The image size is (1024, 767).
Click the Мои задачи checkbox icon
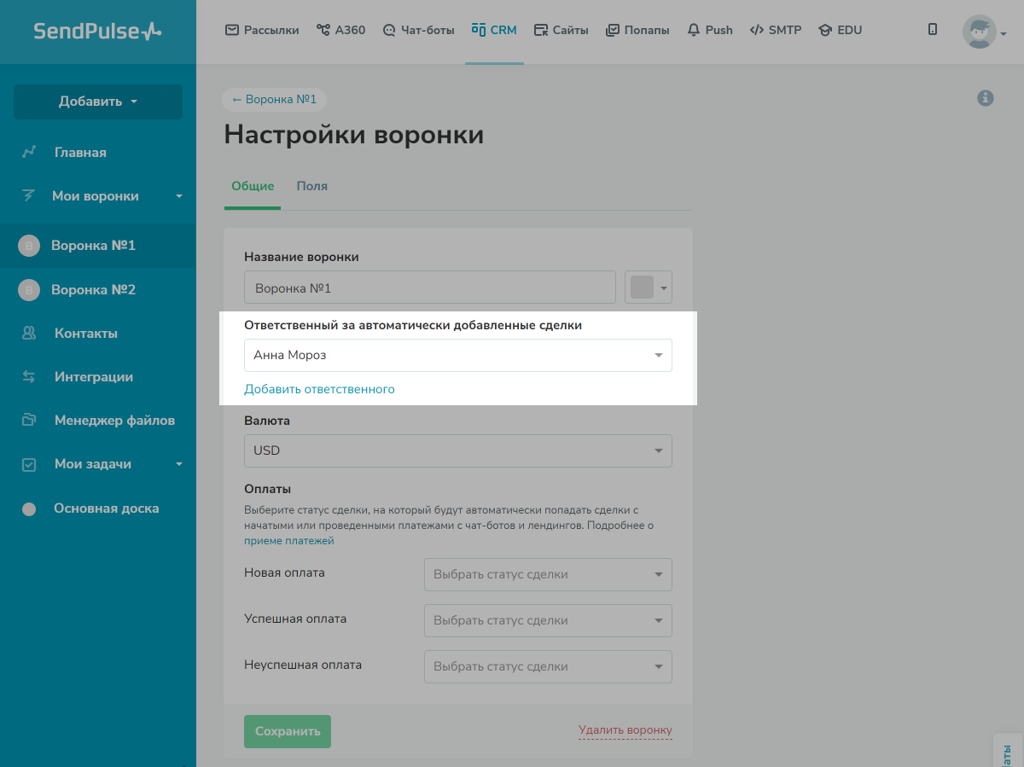tap(29, 465)
